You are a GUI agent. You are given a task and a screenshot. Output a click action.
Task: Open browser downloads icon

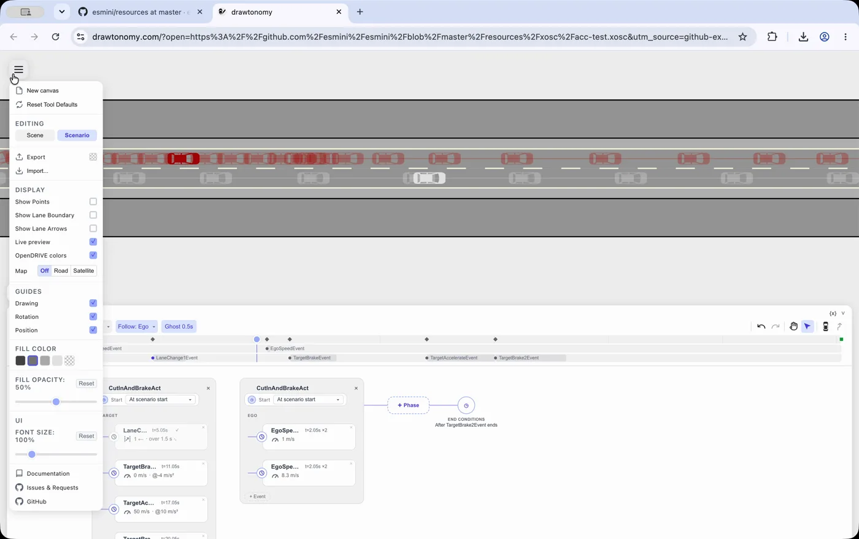pos(803,37)
